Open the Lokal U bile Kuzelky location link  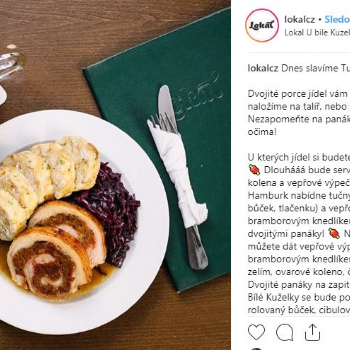point(317,32)
